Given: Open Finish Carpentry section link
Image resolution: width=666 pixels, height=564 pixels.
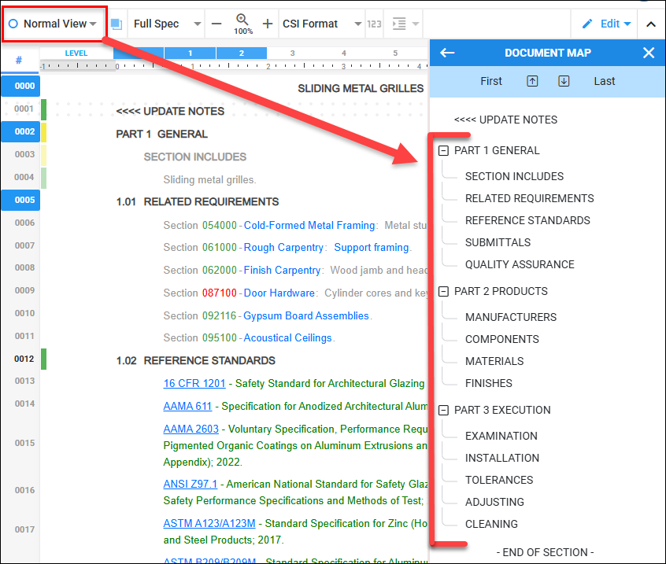Looking at the screenshot, I should tap(282, 271).
